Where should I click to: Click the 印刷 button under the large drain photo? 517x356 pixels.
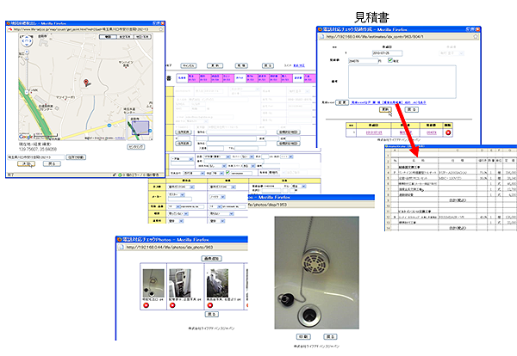pos(303,336)
